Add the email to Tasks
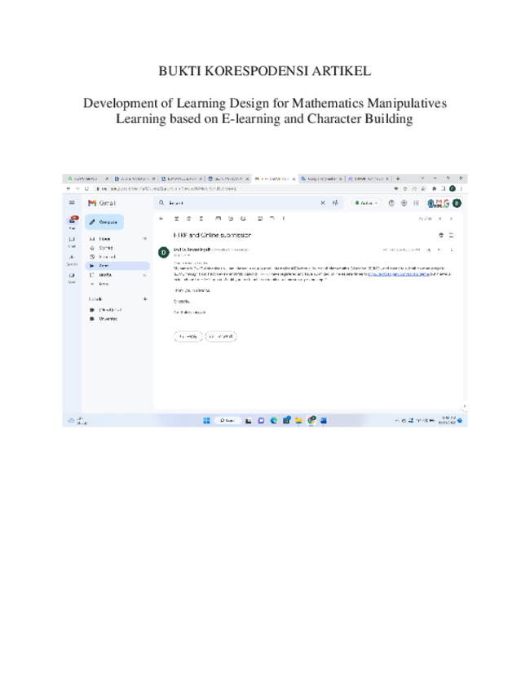Viewport: 530px width, 686px height. pyautogui.click(x=243, y=219)
